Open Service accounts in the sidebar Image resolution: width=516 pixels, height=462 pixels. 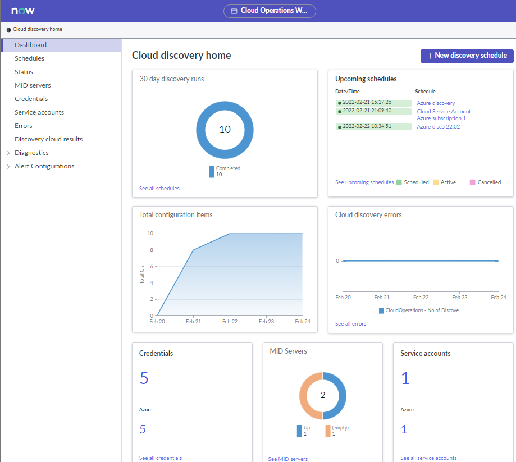point(39,112)
